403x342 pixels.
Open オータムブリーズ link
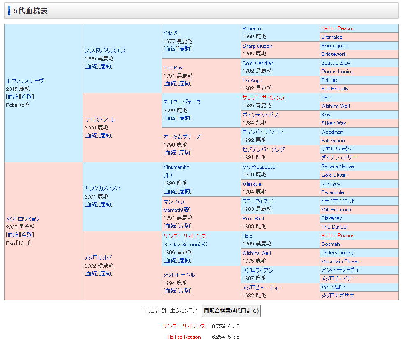pos(182,137)
